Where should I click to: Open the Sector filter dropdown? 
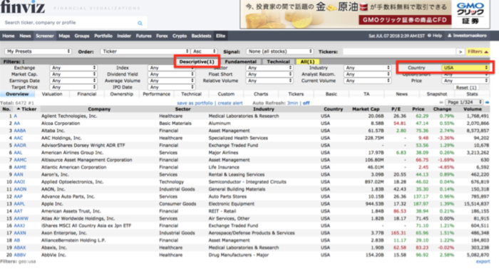(269, 68)
